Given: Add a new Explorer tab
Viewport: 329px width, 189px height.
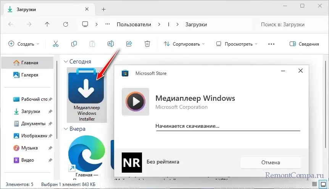Looking at the screenshot, I should pos(104,9).
